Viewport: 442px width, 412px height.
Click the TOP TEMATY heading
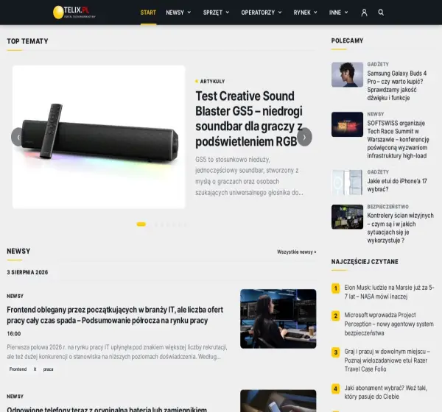(28, 41)
